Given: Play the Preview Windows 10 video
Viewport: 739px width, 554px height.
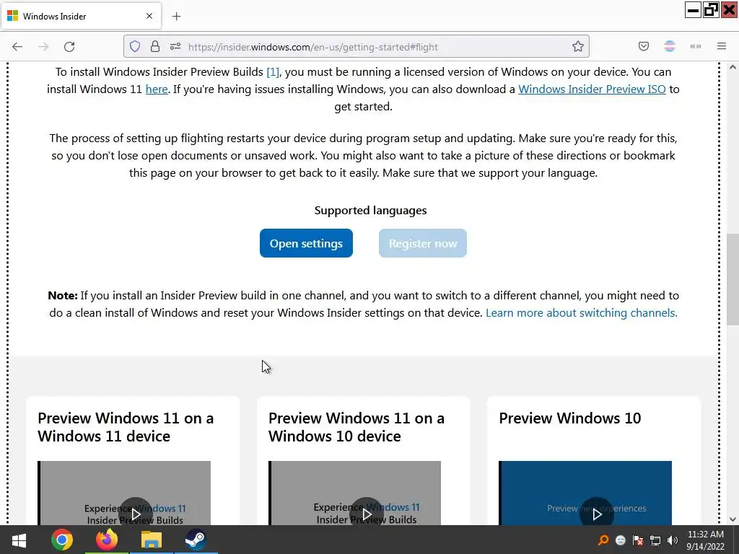Looking at the screenshot, I should [x=597, y=514].
